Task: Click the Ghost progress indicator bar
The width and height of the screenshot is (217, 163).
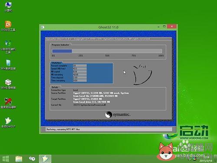Action: point(107,51)
